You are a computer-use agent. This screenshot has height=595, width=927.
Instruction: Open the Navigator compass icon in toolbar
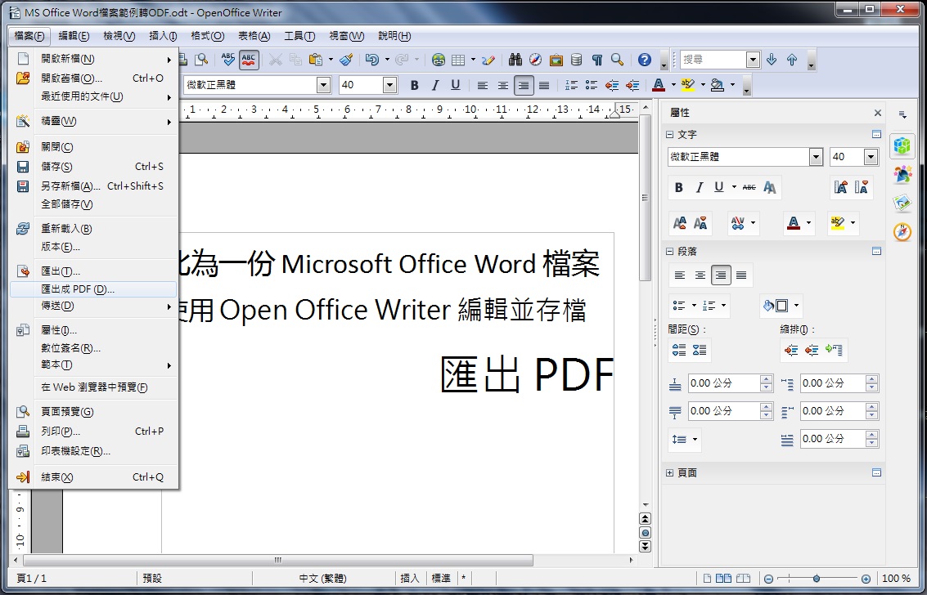(x=536, y=60)
